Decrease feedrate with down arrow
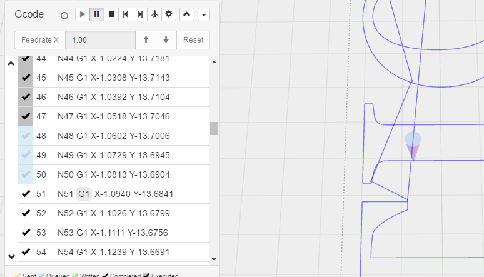This screenshot has width=484, height=277. [x=166, y=40]
